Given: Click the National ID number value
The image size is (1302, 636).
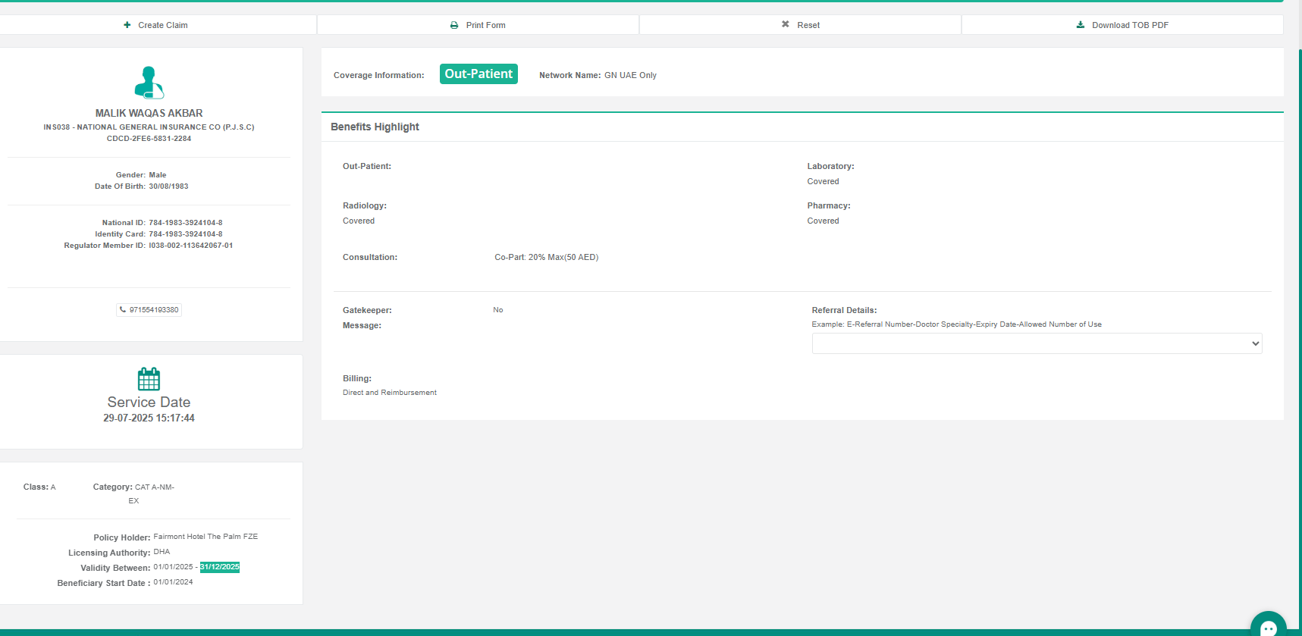Looking at the screenshot, I should (x=186, y=223).
